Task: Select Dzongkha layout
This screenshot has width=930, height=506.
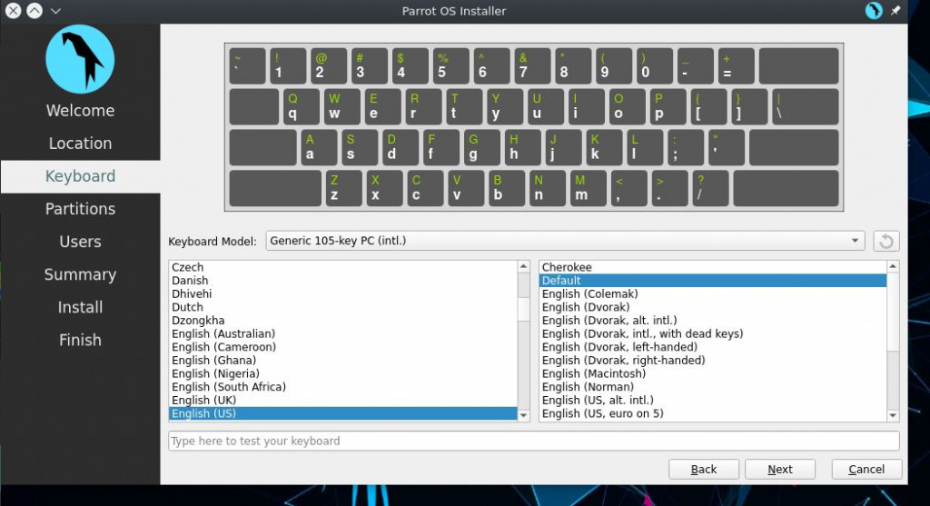Action: tap(342, 321)
